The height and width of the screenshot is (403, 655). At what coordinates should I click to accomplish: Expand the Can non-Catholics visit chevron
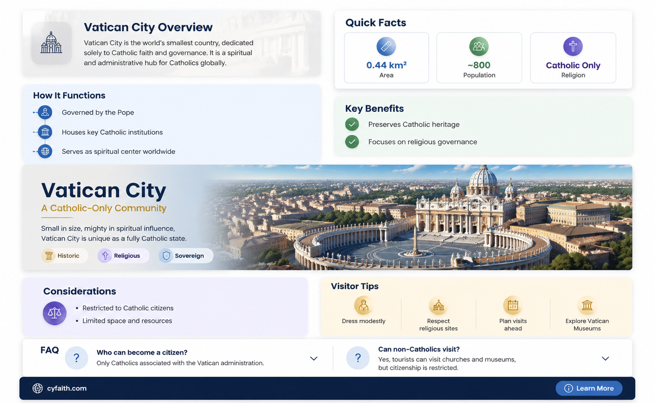(x=605, y=358)
